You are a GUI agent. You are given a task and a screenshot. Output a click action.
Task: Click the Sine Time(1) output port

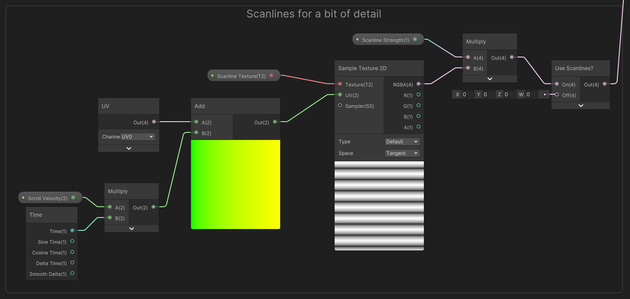72,242
